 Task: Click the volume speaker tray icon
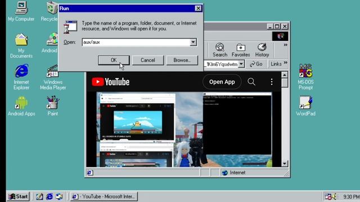(x=334, y=196)
